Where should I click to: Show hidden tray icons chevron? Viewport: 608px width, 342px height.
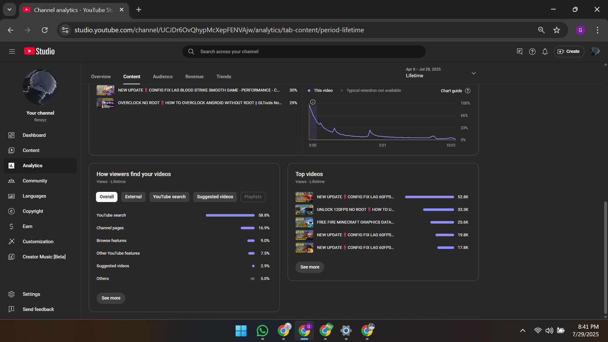point(523,331)
